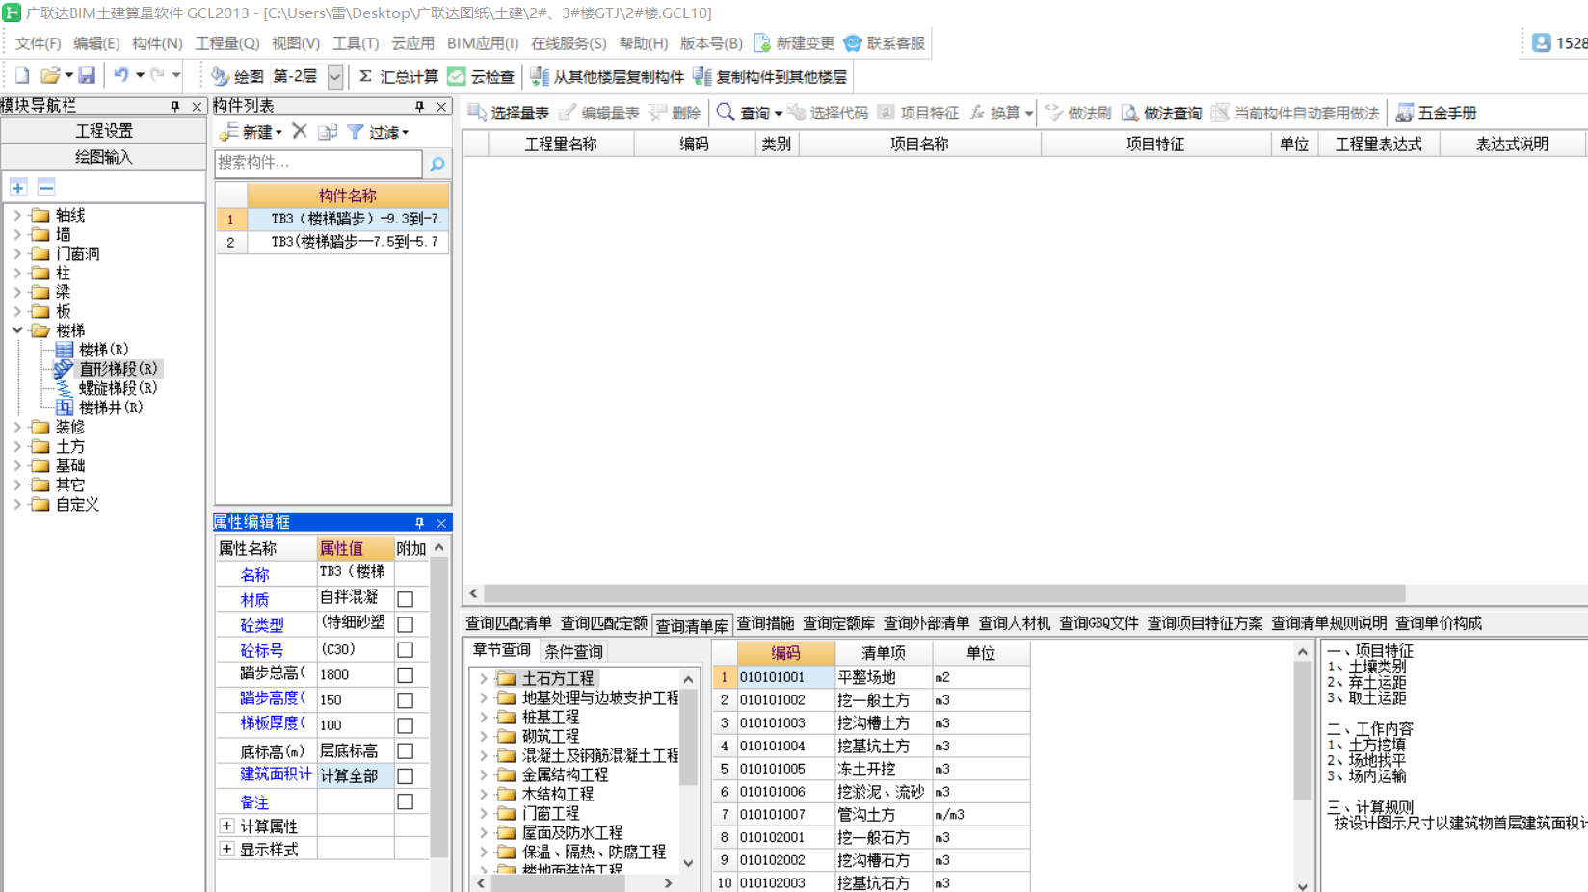The height and width of the screenshot is (892, 1588).
Task: Open the 帮助(H) menu
Action: 643,43
